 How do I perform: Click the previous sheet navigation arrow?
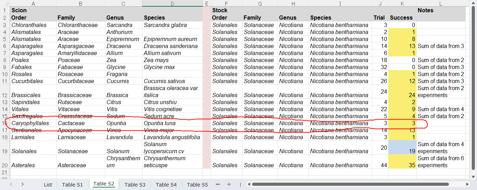click(x=11, y=184)
